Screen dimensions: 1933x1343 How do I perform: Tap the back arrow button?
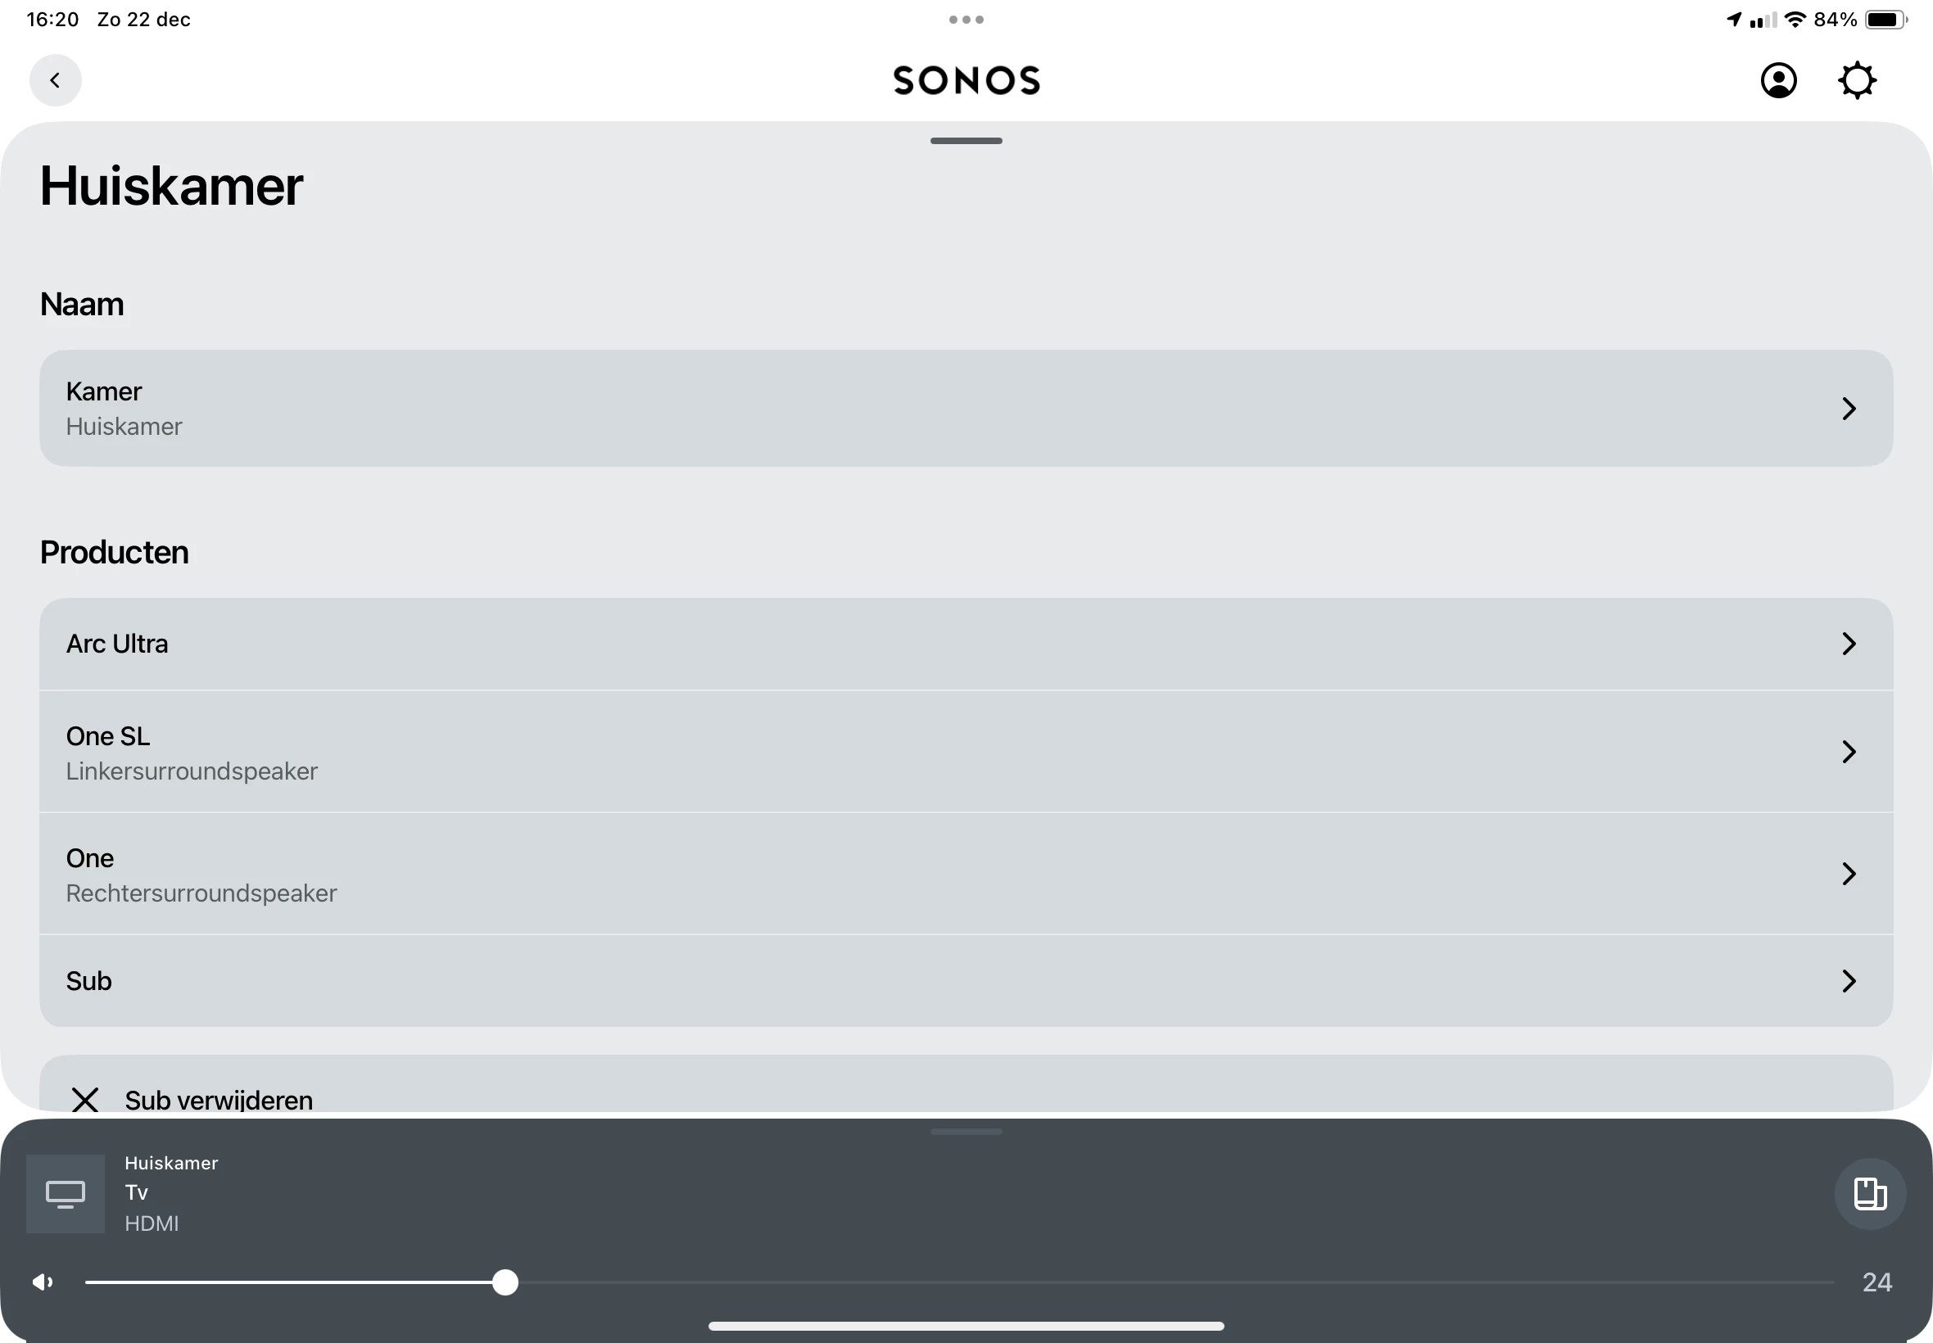point(56,81)
